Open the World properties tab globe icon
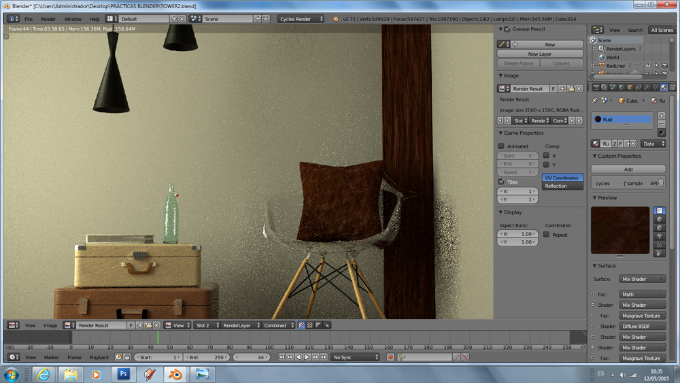This screenshot has width=680, height=383. point(621,87)
